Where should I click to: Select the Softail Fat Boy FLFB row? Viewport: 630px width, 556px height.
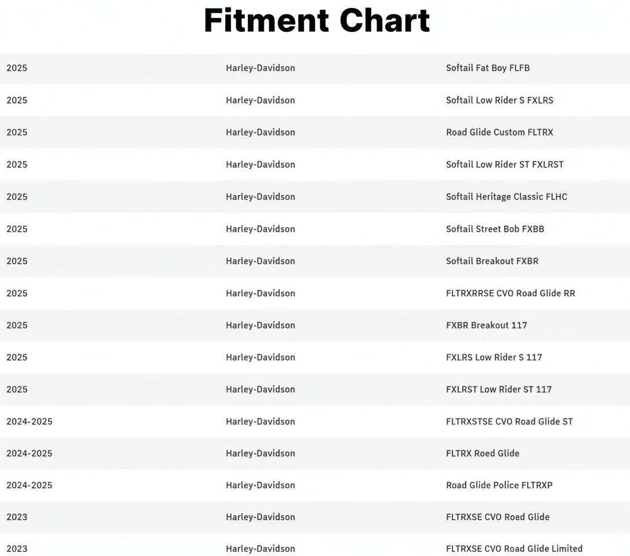pos(488,68)
